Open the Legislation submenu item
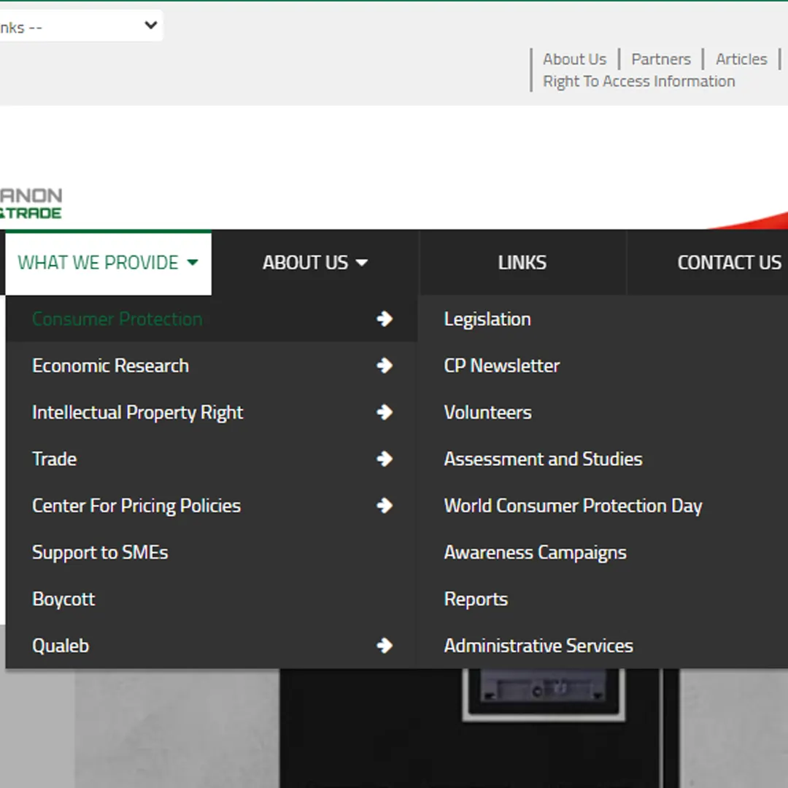The height and width of the screenshot is (788, 788). (487, 319)
